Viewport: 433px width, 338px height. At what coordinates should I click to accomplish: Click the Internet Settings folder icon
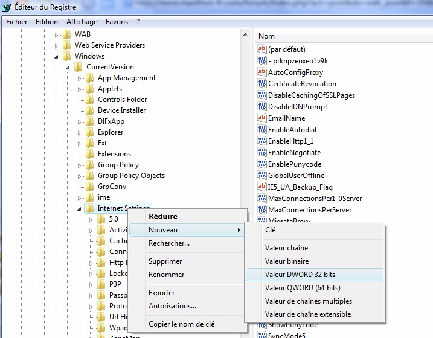[x=89, y=208]
